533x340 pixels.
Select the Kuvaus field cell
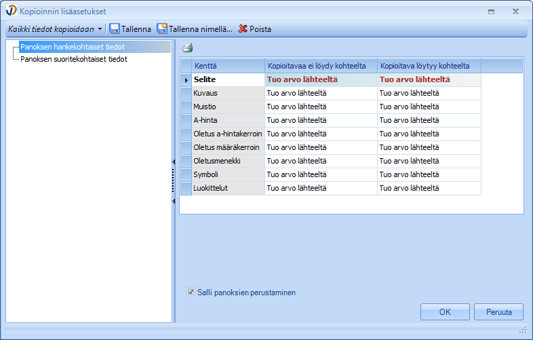coord(228,93)
